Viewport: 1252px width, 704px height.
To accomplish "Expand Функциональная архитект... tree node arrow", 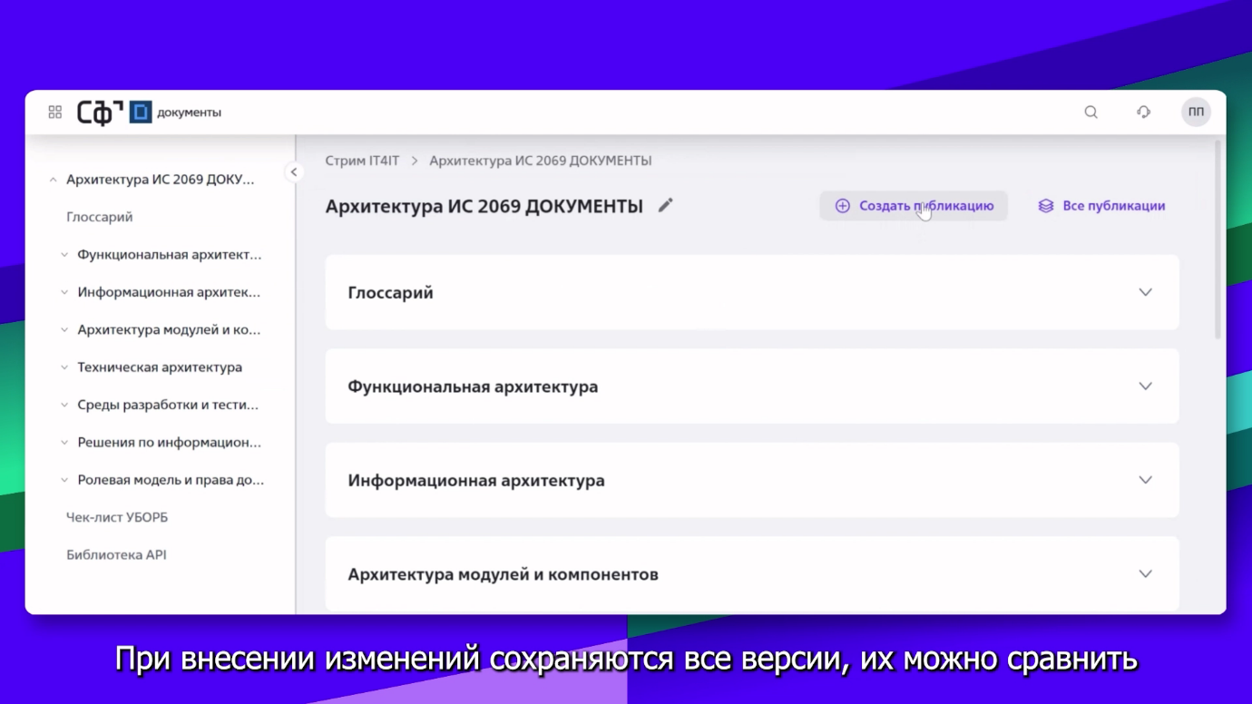I will [x=64, y=255].
